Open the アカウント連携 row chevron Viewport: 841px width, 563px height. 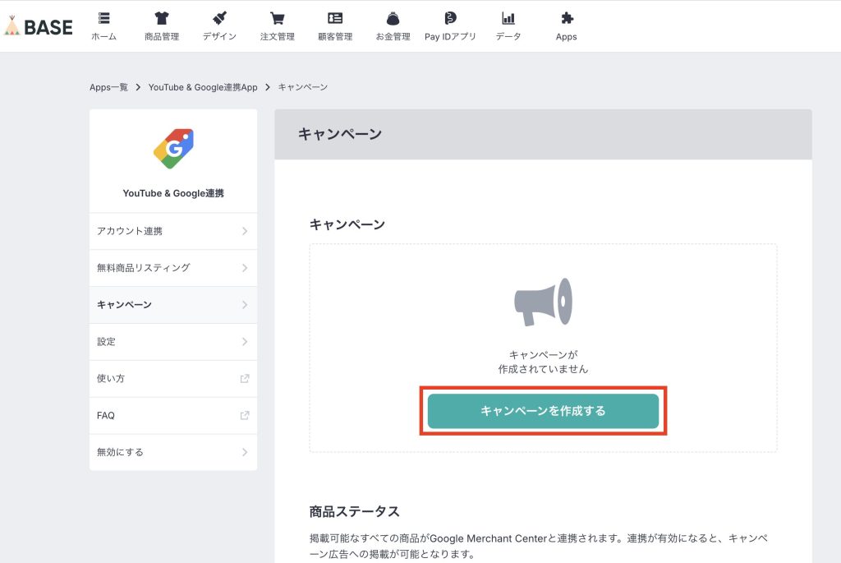tap(245, 231)
